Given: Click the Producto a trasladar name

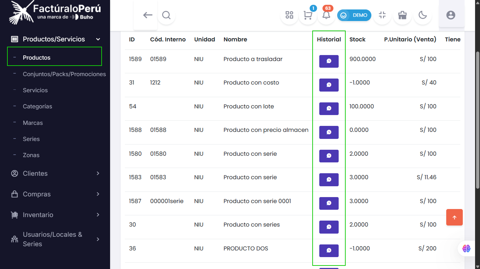Looking at the screenshot, I should click(253, 59).
